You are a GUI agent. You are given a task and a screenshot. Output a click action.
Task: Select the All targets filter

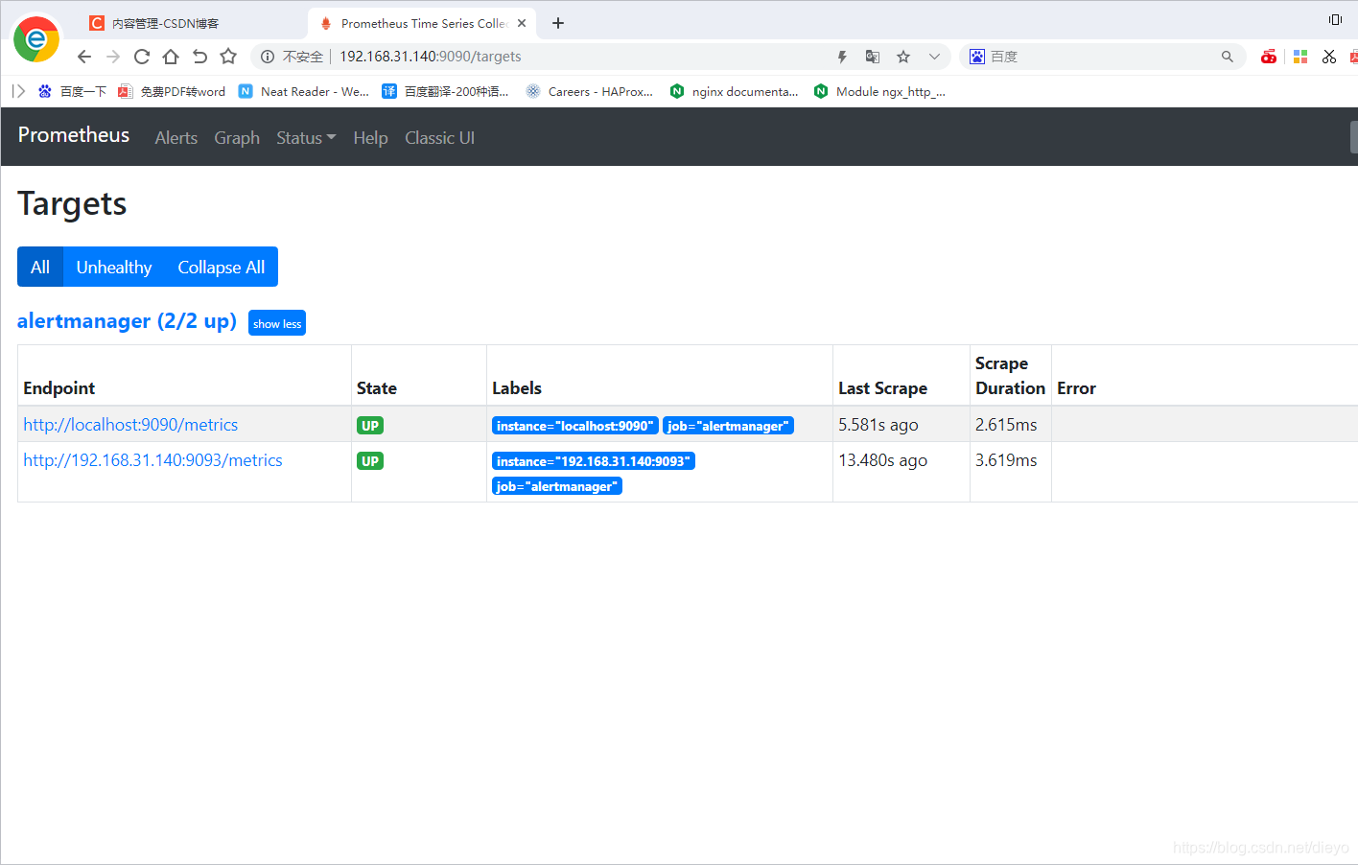click(40, 267)
